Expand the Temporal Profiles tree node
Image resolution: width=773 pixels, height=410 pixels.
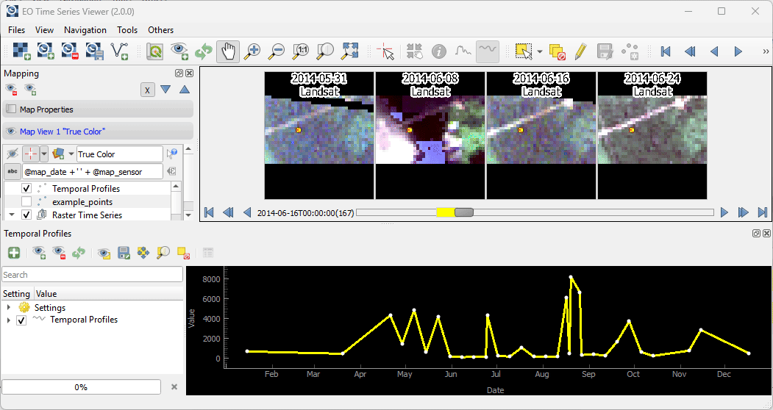pyautogui.click(x=9, y=320)
